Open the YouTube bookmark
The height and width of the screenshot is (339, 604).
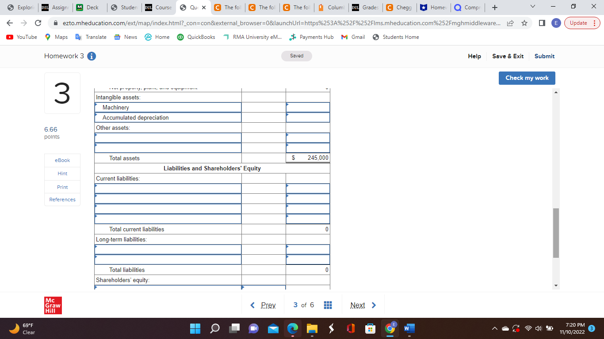click(22, 37)
